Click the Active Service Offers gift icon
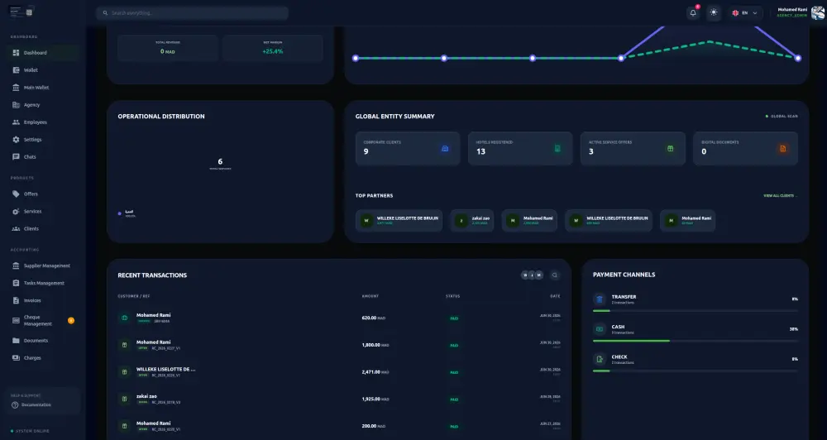The image size is (827, 440). 670,149
